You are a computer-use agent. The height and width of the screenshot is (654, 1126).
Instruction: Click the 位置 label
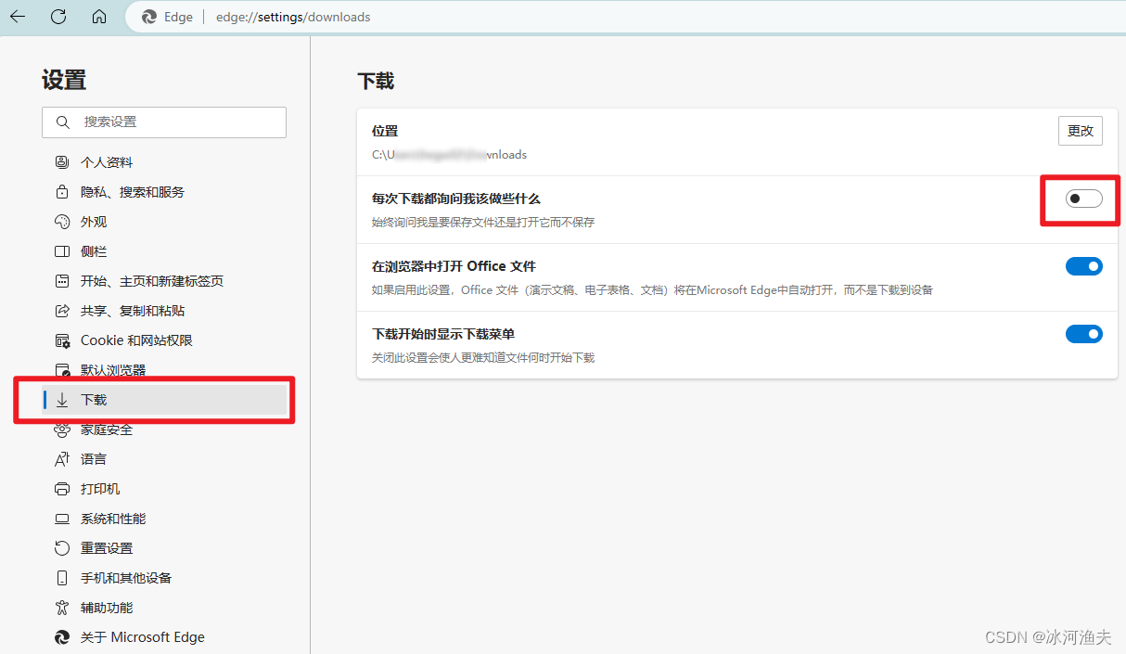[x=385, y=132]
